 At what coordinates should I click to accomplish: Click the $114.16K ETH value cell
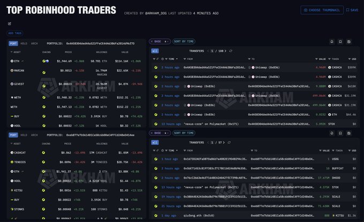click(x=122, y=61)
